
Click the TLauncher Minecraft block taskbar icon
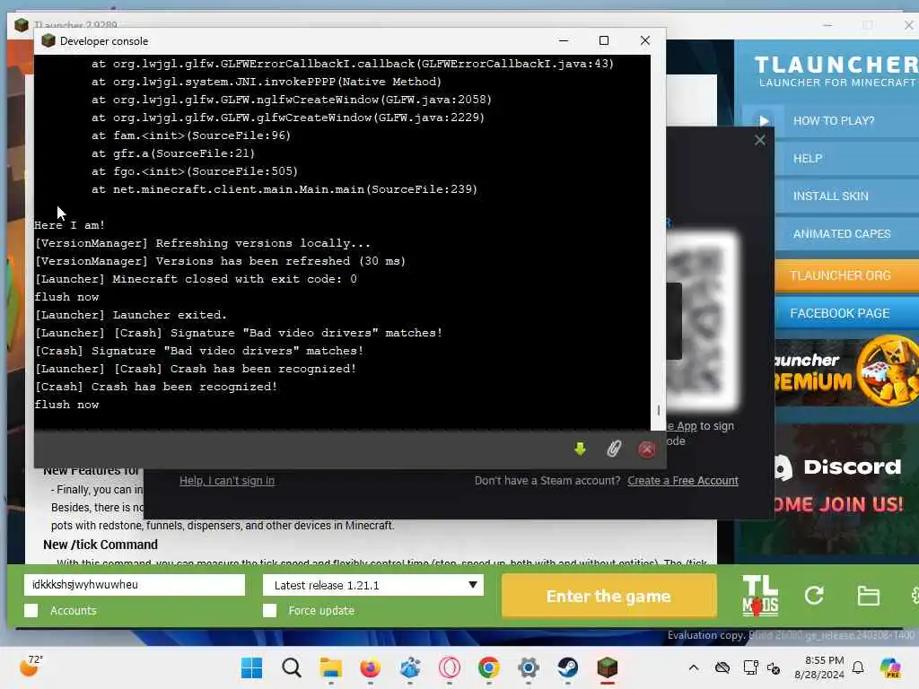608,667
